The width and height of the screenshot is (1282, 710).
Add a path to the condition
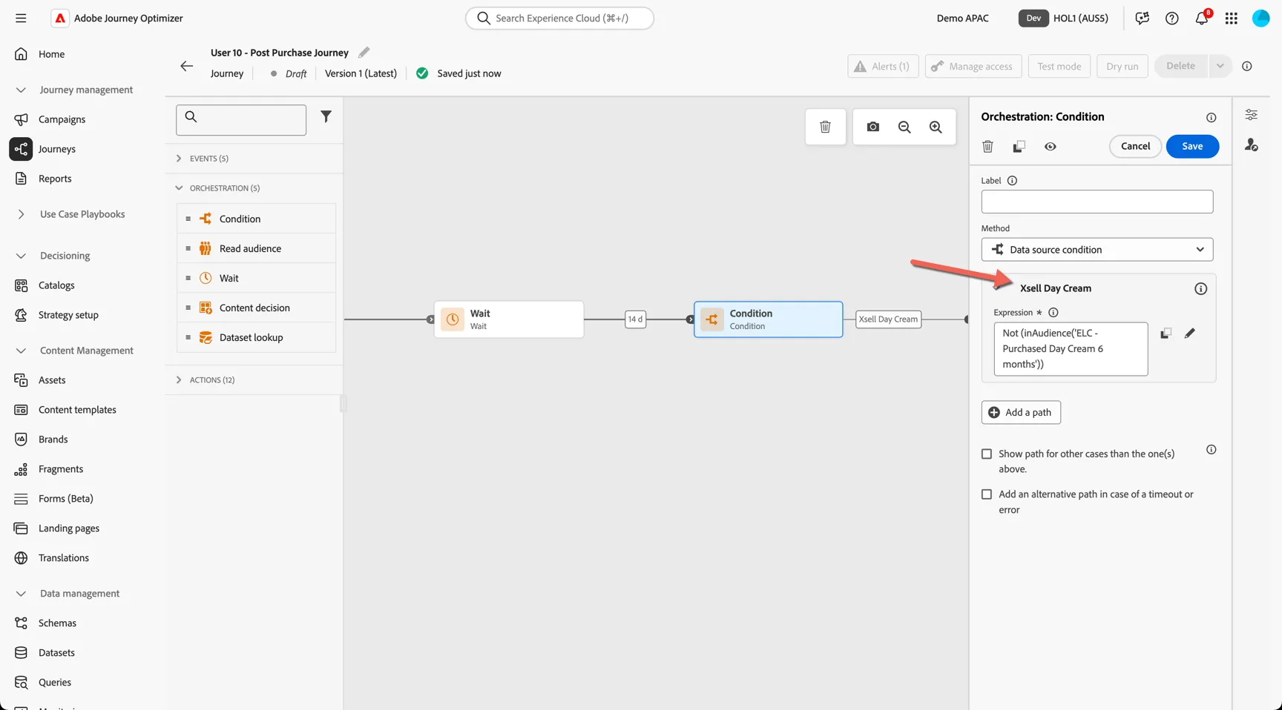1021,412
